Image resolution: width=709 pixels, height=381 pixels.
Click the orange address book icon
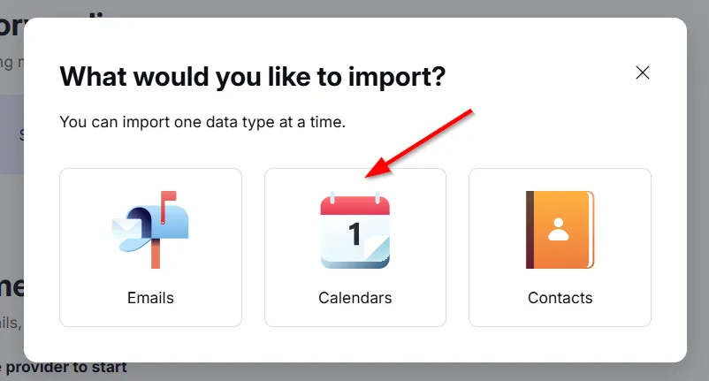[560, 229]
